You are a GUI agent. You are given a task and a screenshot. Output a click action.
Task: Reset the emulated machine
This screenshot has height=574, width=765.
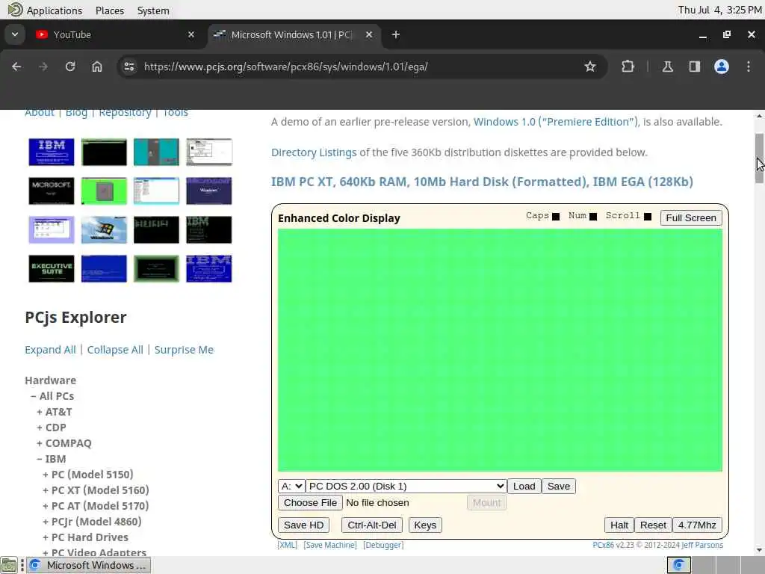point(653,525)
